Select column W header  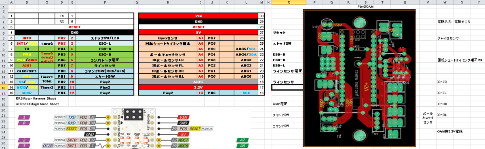click(x=445, y=2)
